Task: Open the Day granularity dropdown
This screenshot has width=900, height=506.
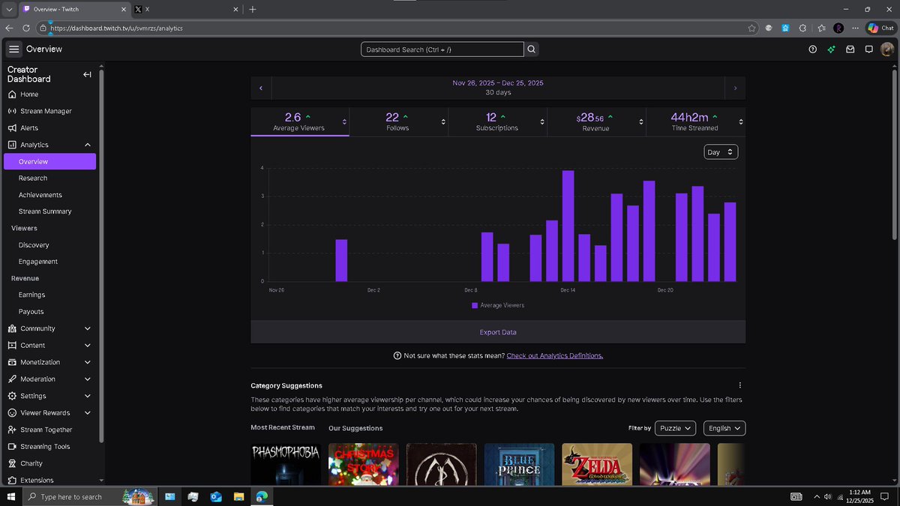Action: click(721, 152)
